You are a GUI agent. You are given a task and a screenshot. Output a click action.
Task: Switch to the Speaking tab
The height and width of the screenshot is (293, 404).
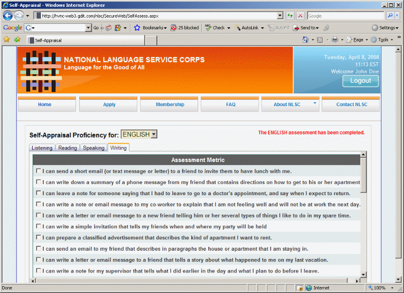point(93,148)
